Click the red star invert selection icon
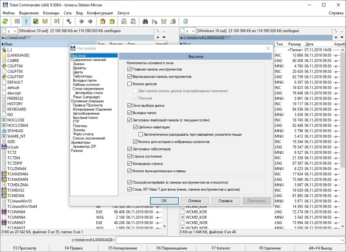The image size is (346, 252). coord(69,21)
